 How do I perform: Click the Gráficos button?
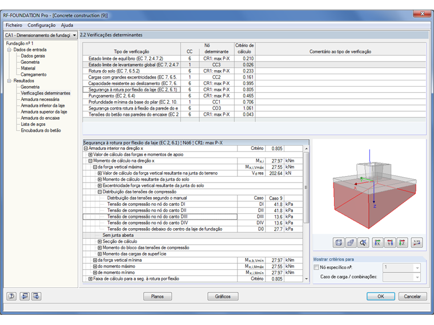coord(223,296)
